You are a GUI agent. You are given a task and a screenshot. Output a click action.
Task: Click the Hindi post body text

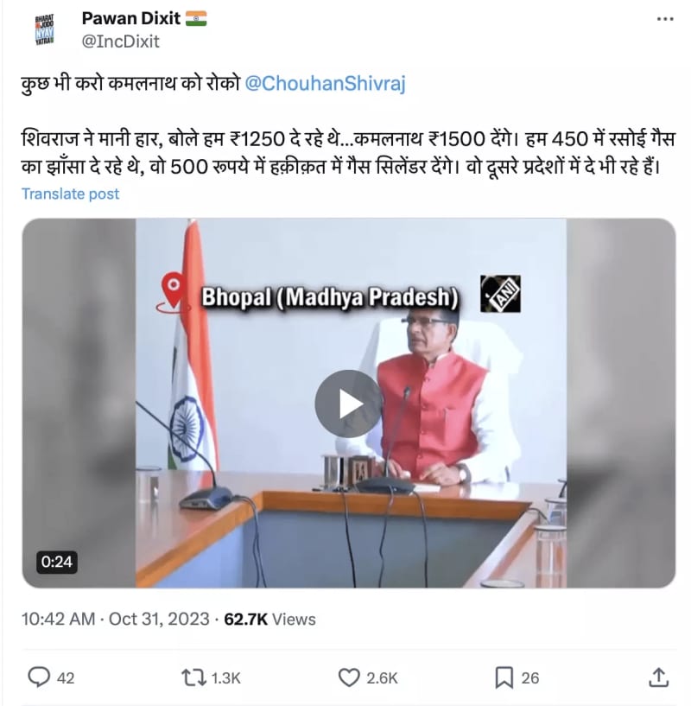[x=348, y=153]
